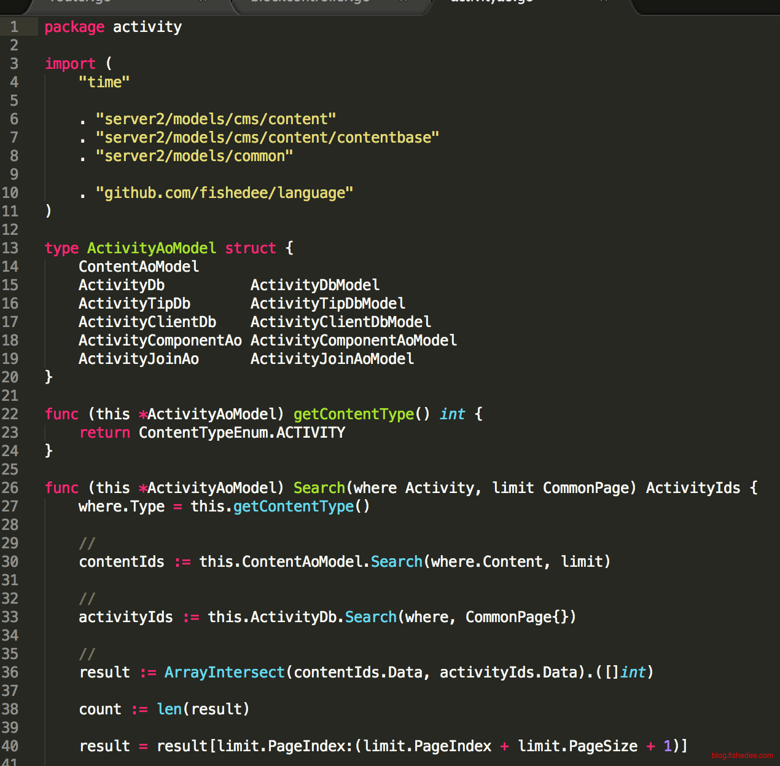Click the blog.fishedee.com watermark link

pyautogui.click(x=742, y=756)
